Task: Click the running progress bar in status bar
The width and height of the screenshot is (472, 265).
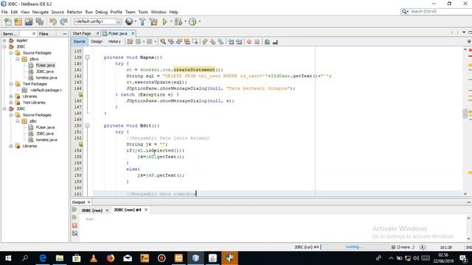Action: [x=355, y=247]
